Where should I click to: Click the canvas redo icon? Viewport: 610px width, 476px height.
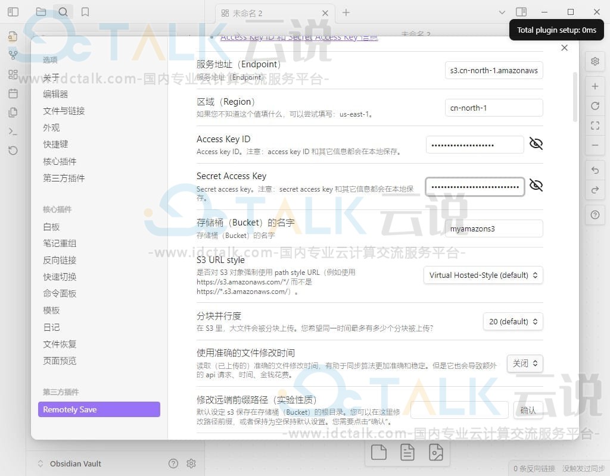(595, 190)
